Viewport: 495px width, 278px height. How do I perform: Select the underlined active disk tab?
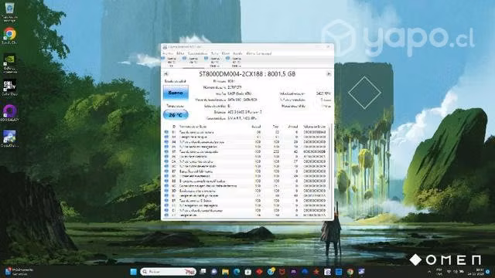tap(193, 62)
